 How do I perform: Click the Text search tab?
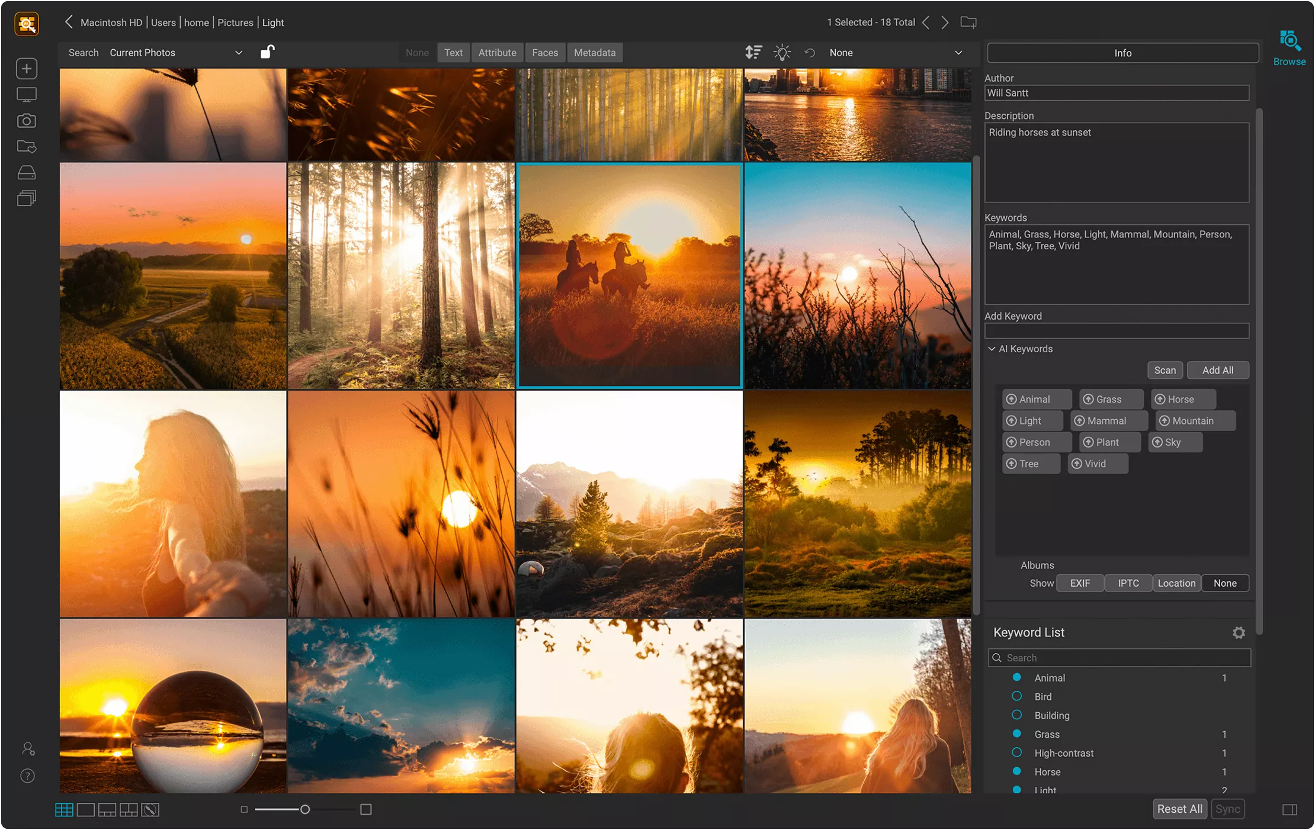point(453,53)
